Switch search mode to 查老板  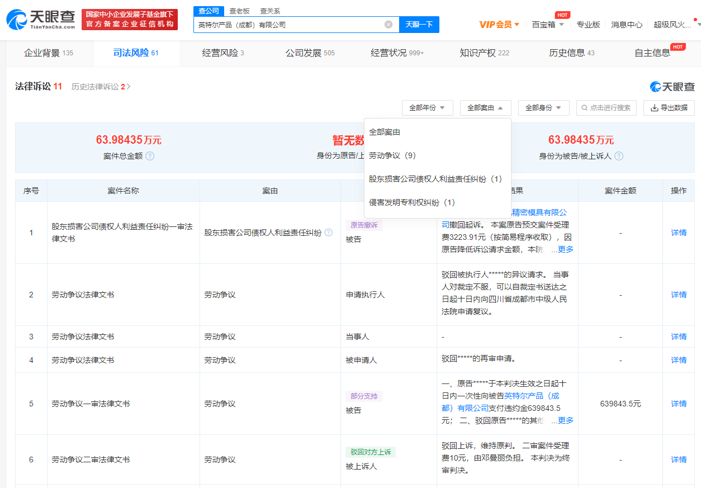point(239,11)
